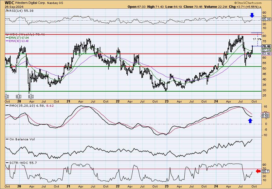Click the 55.38 RSI value tag
Screen dimensions: 272x189
coord(266,19)
